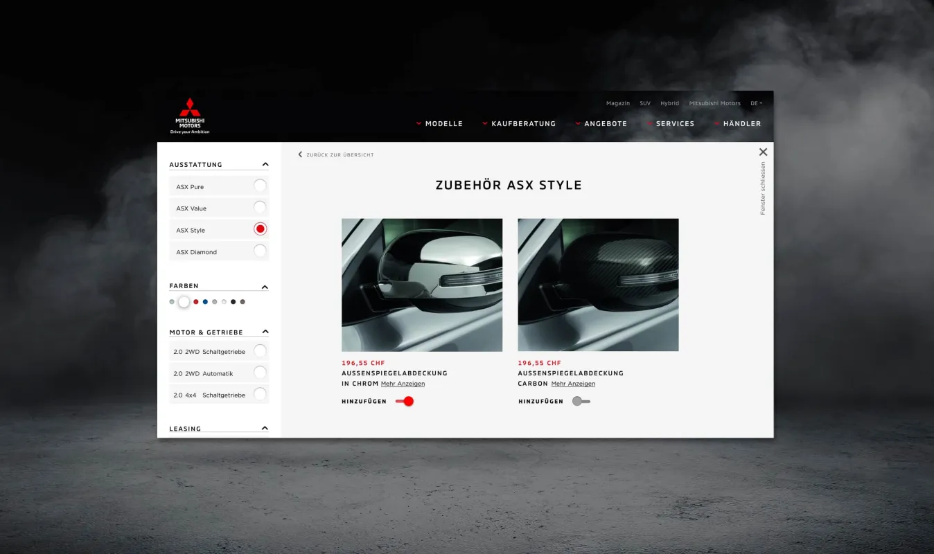This screenshot has height=554, width=934.
Task: Click the back arrow to overview
Action: point(300,154)
